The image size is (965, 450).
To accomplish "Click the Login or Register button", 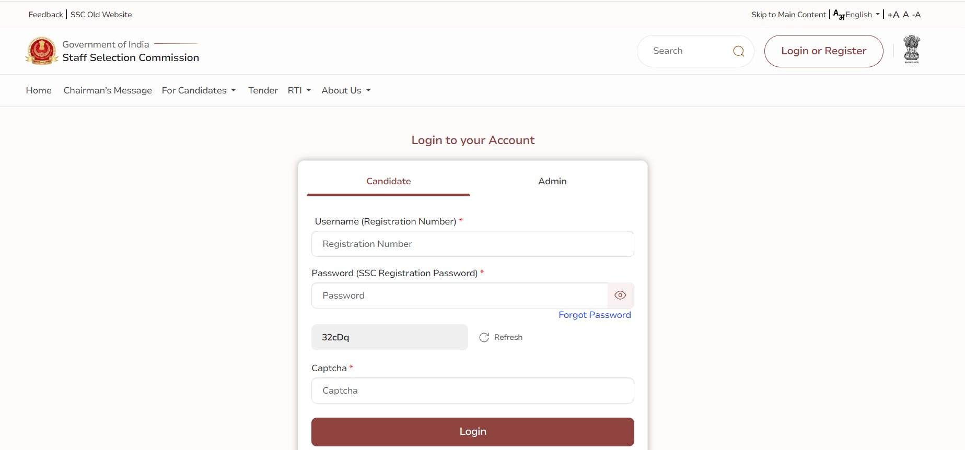I will [824, 51].
